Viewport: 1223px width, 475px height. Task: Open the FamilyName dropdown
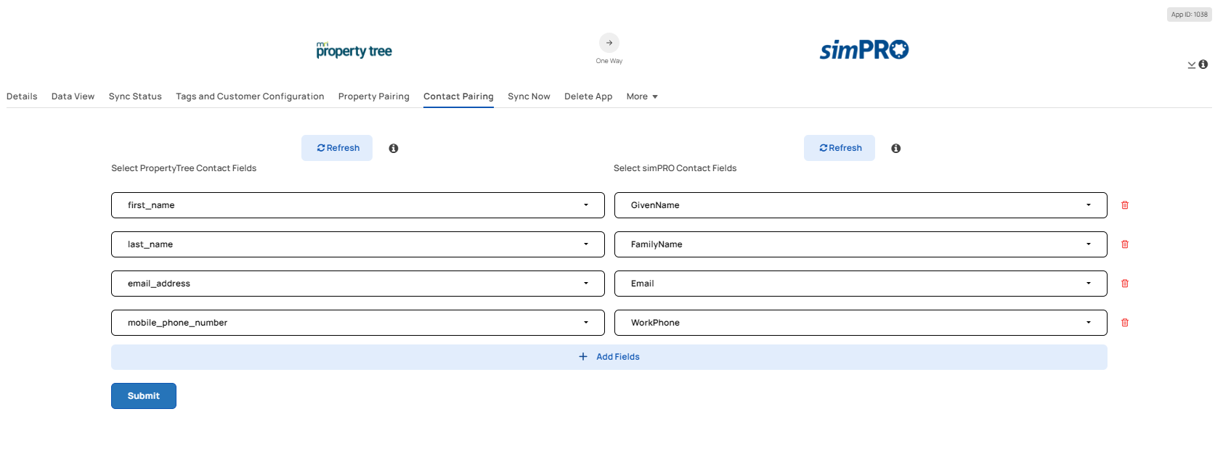click(861, 244)
